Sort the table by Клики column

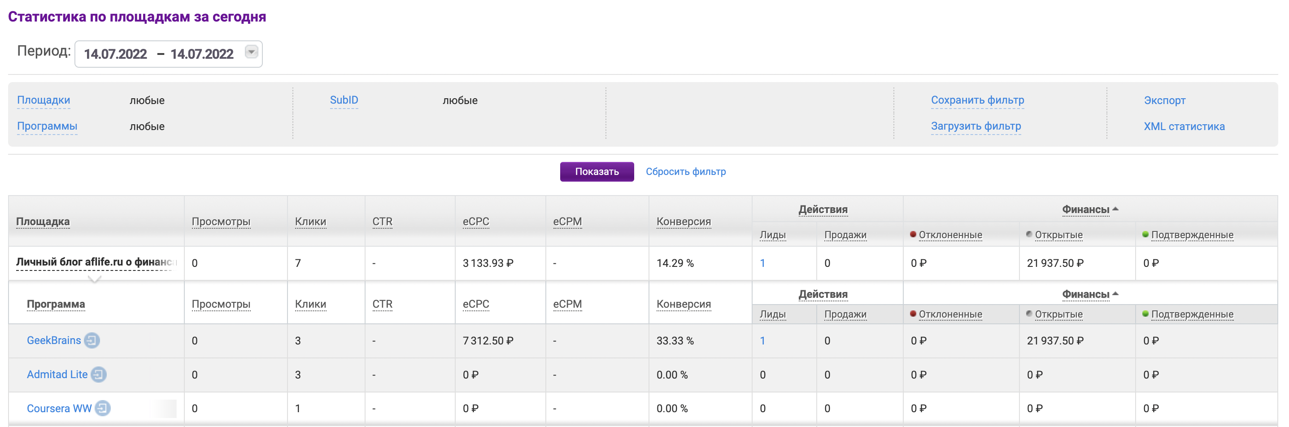point(310,221)
